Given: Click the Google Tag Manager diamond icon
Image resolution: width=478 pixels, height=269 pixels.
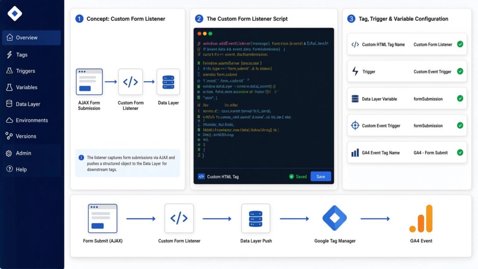Looking at the screenshot, I should [x=334, y=218].
